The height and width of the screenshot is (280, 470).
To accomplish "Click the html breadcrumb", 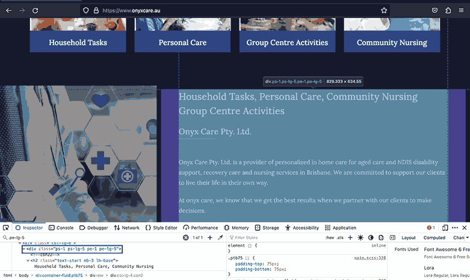I will [8, 275].
